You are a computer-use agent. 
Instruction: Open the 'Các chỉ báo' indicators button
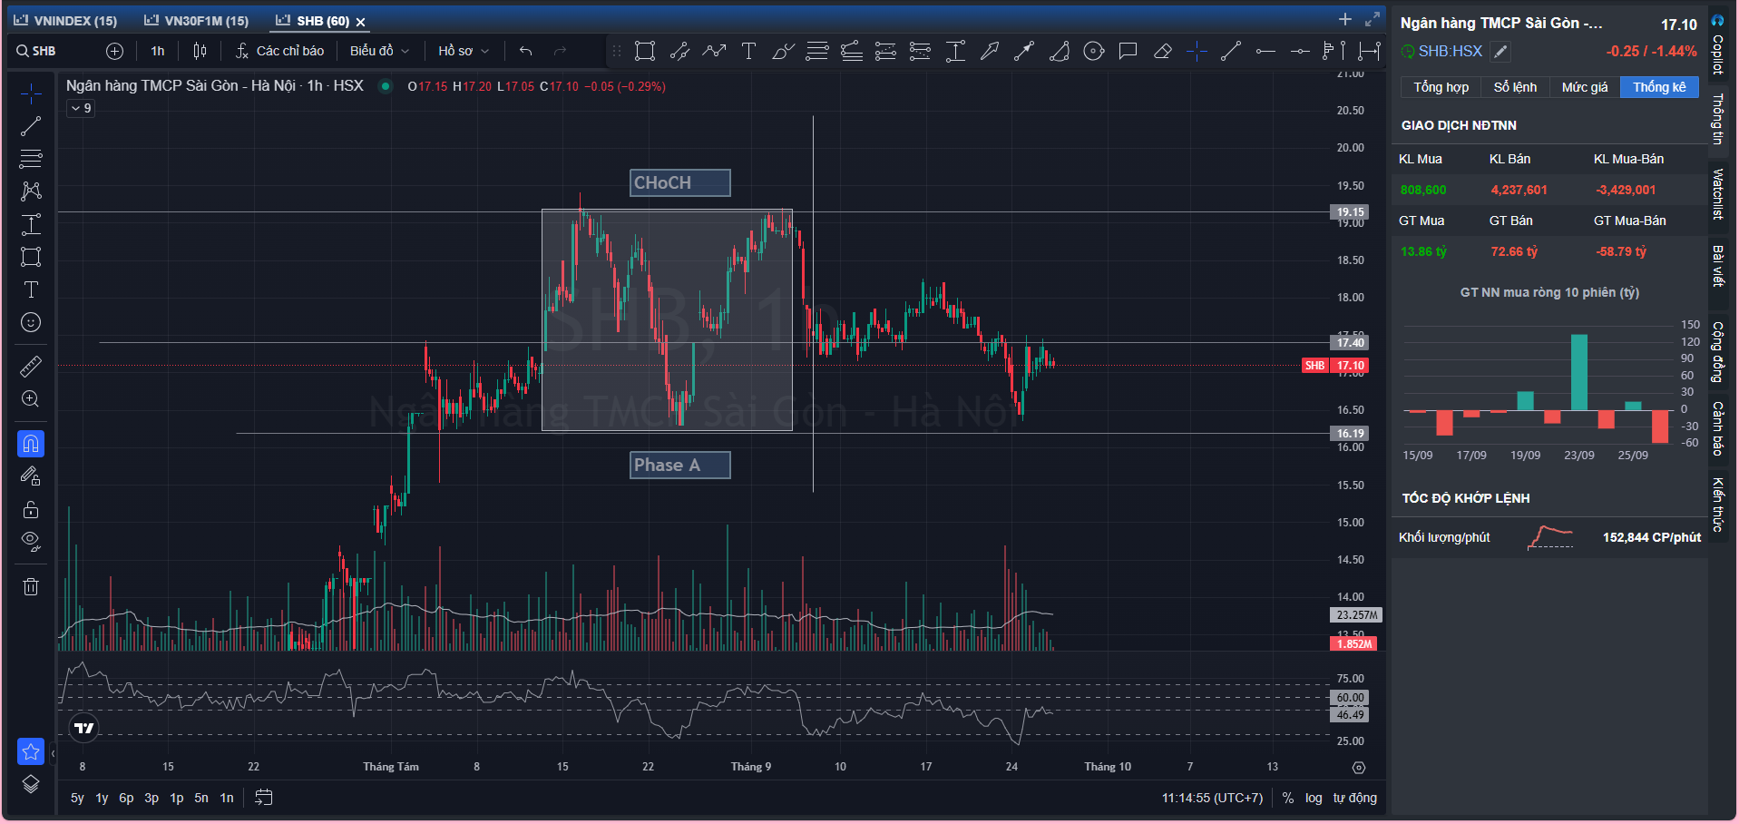click(x=279, y=51)
